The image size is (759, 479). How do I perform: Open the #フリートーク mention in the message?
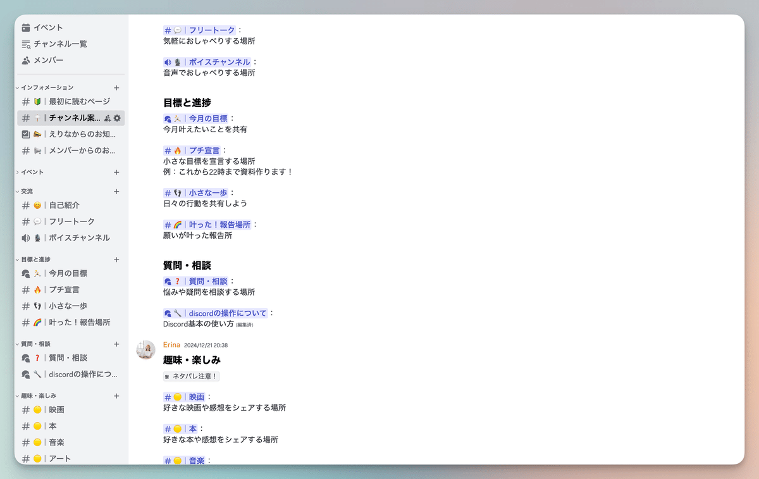coord(199,29)
